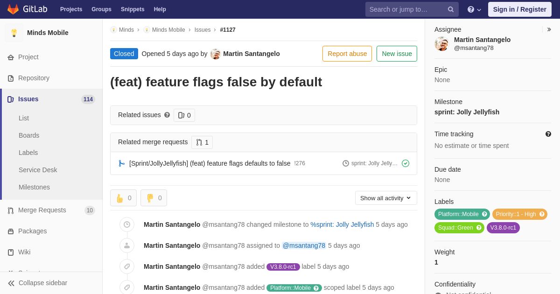Open the Show all activity dropdown
This screenshot has height=294, width=560.
[386, 198]
